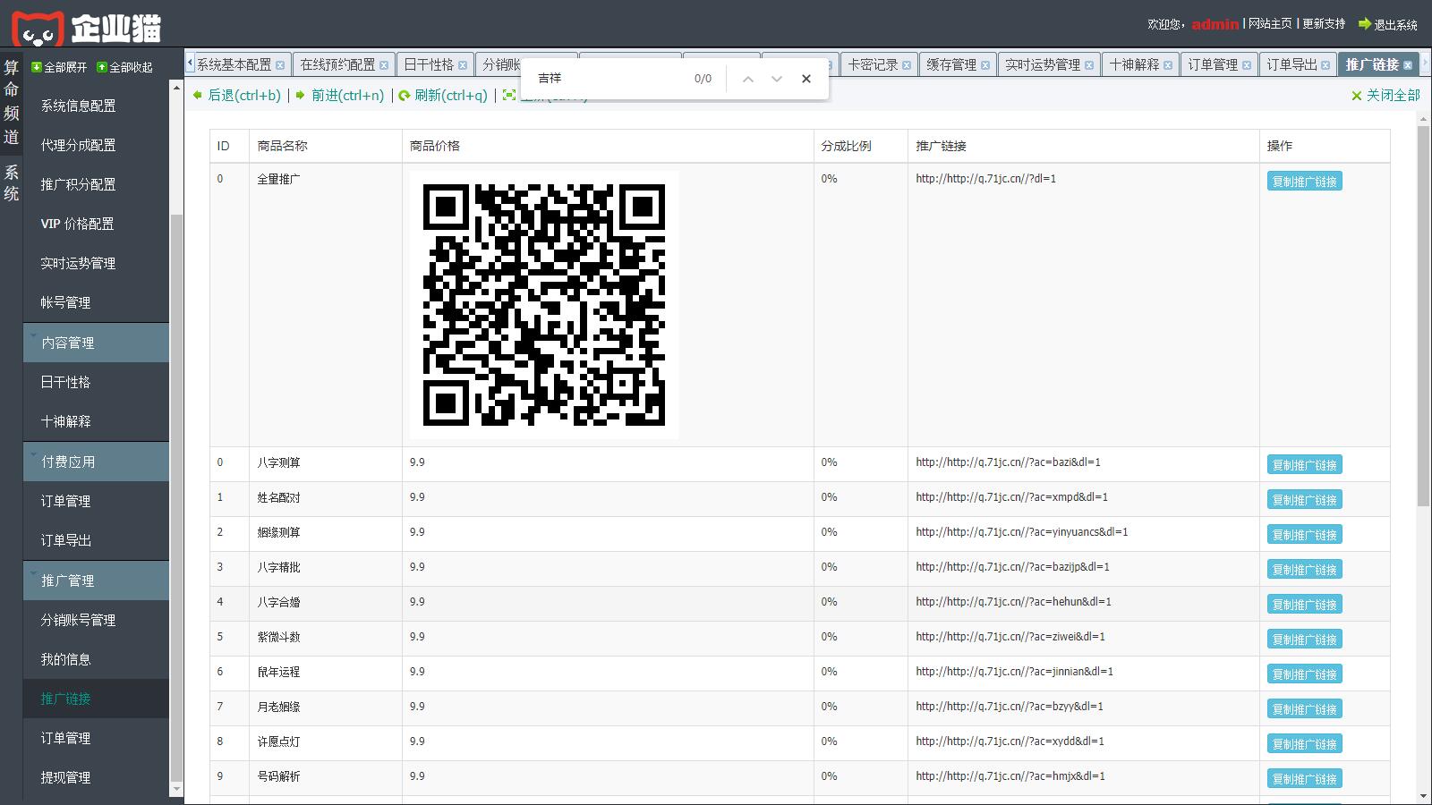This screenshot has height=805, width=1432.
Task: Copy the promotion link for 八字测算
Action: coord(1304,465)
